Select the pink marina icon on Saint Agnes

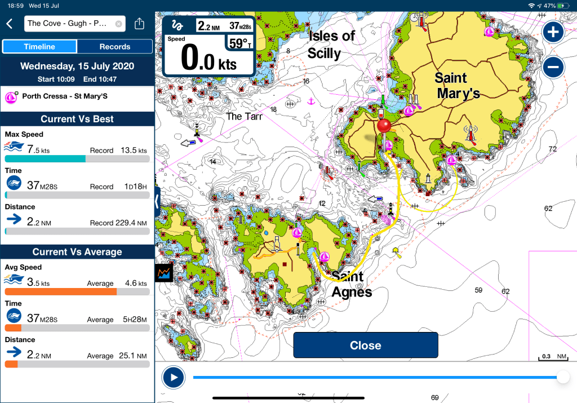[325, 257]
